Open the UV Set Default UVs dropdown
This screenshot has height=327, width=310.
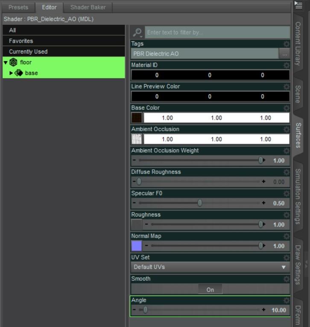210,267
